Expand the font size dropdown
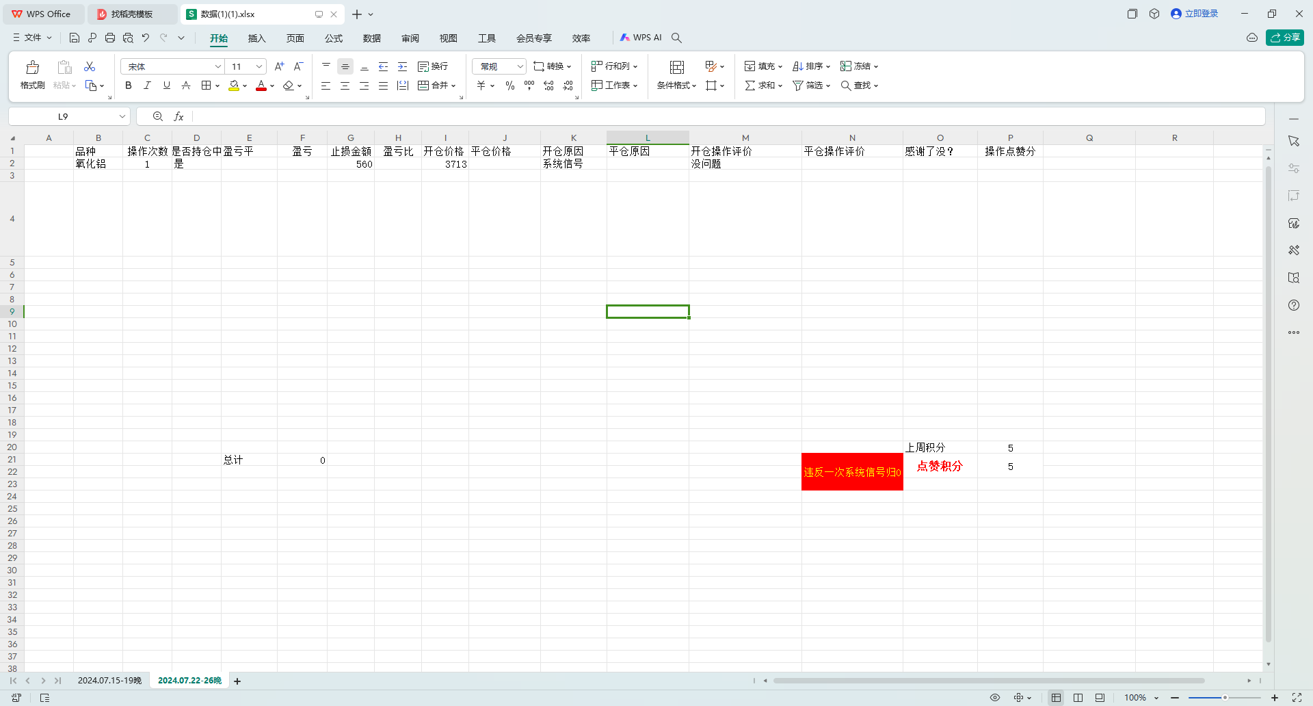Viewport: 1313px width, 706px height. coord(259,66)
